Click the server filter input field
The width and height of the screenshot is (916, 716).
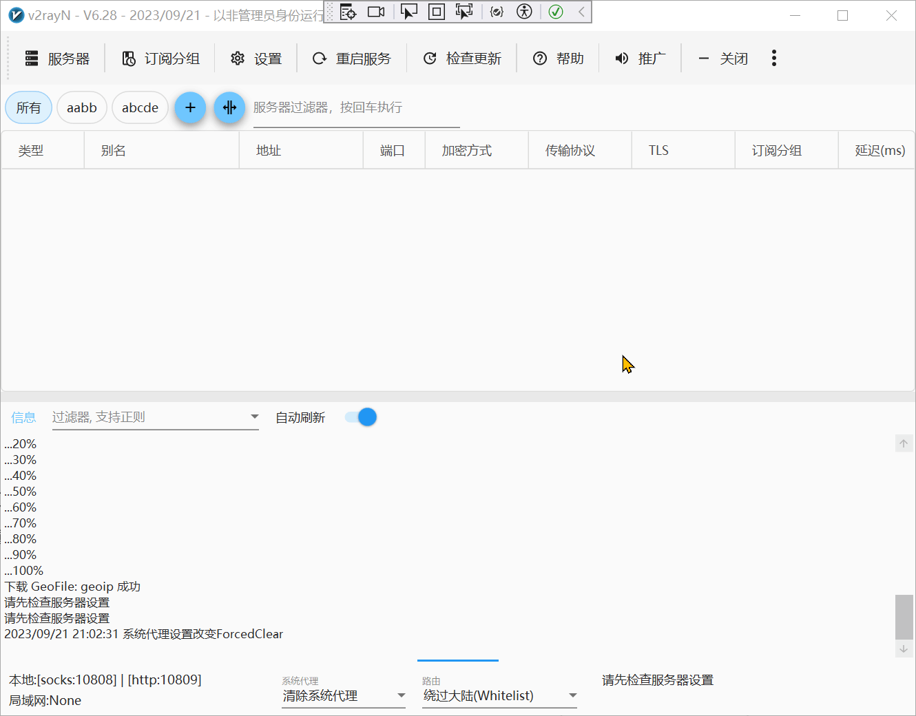355,107
